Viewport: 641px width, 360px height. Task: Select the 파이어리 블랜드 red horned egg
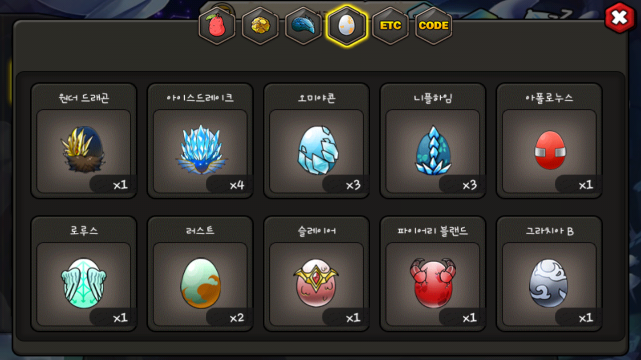click(433, 283)
